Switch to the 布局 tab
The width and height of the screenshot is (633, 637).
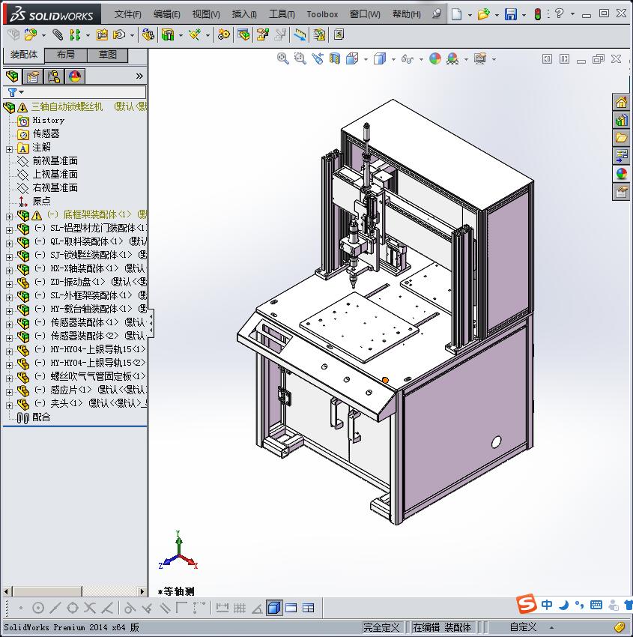point(65,55)
